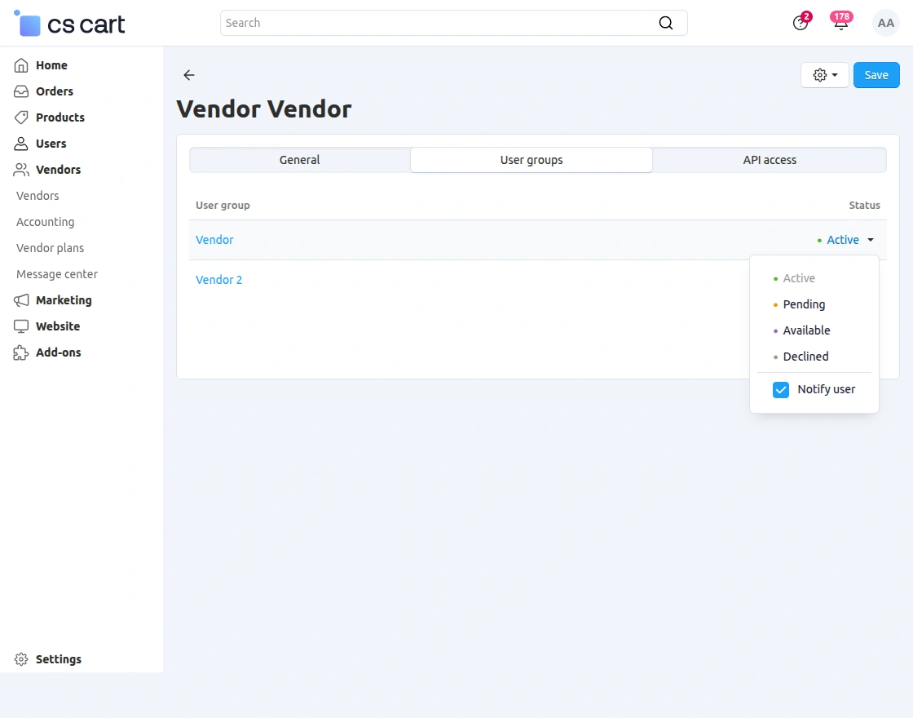Open the General tab
The width and height of the screenshot is (913, 718).
click(299, 160)
